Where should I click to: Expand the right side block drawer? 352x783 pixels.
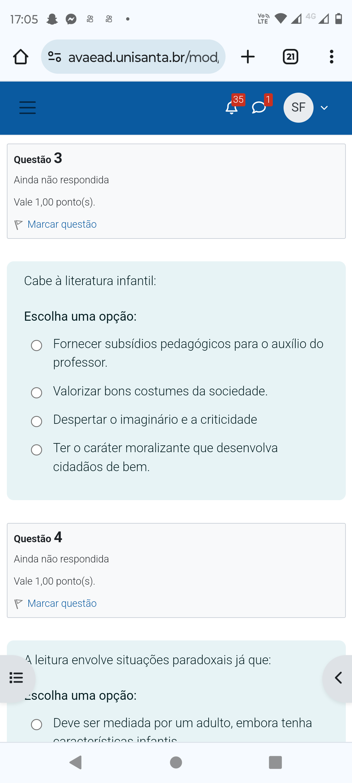pos(338,678)
